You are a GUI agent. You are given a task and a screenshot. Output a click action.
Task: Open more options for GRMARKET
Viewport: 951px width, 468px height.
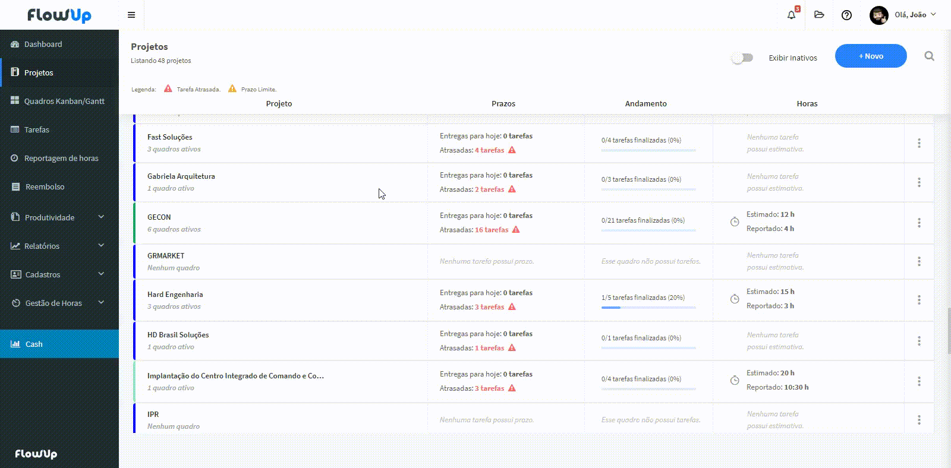[919, 261]
